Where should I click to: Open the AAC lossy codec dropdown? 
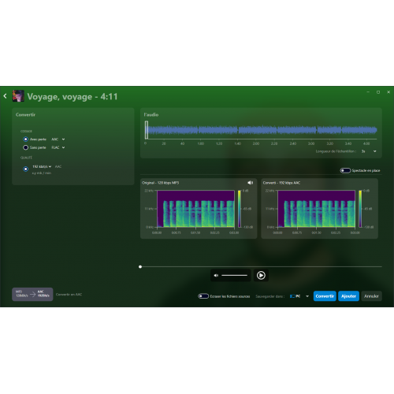58,139
